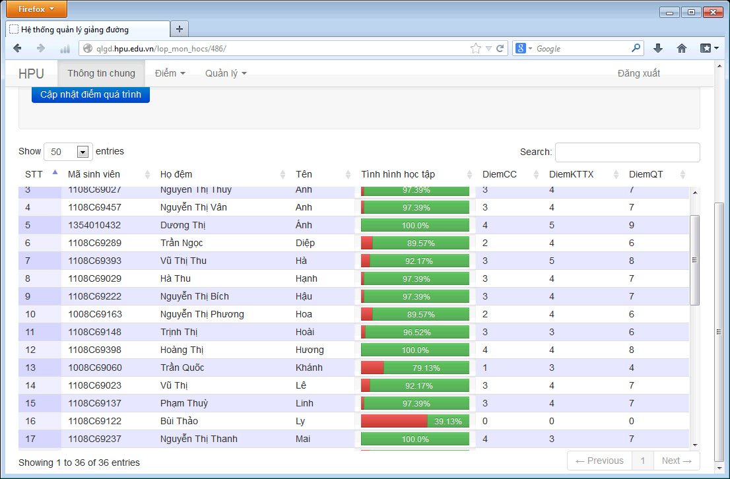Open the Downloads arrow icon
This screenshot has height=479, width=730.
coord(658,48)
